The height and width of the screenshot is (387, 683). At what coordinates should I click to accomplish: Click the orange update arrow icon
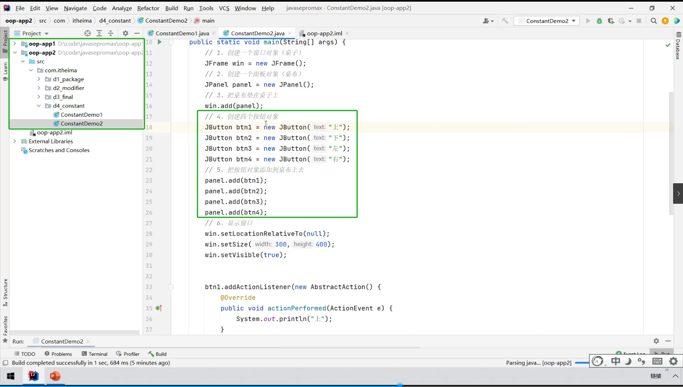[x=665, y=21]
